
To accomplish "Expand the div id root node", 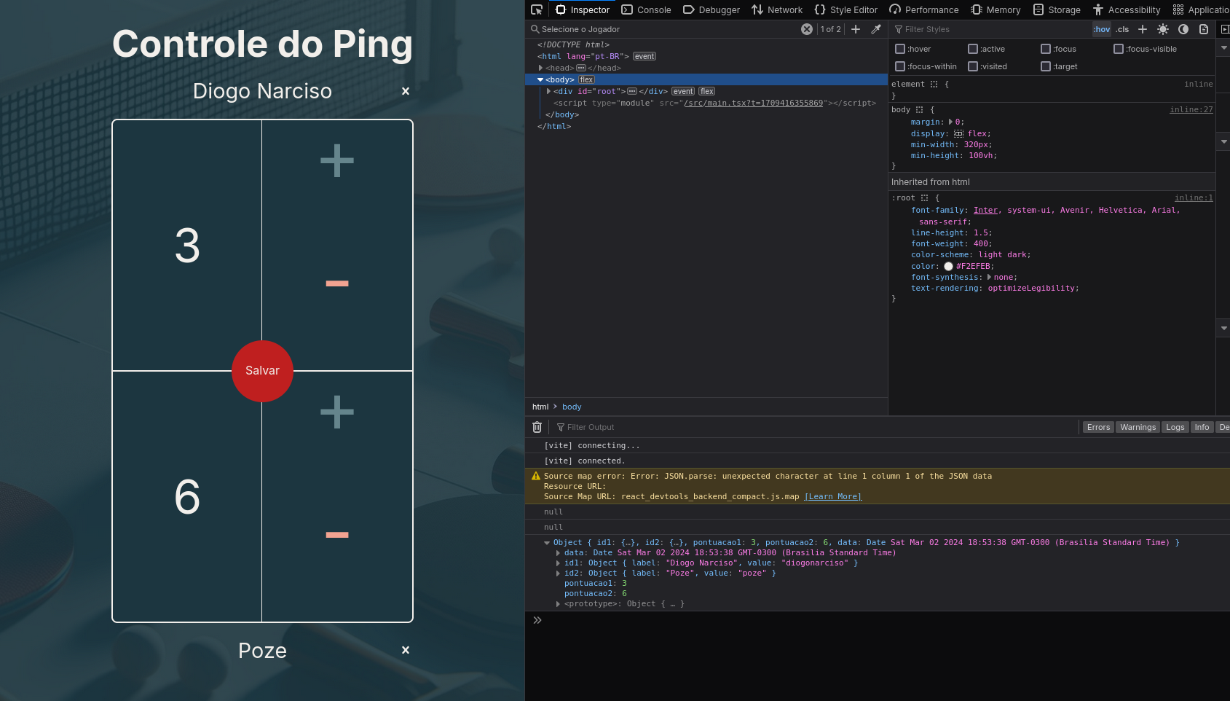I will [x=548, y=91].
